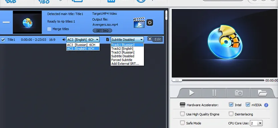Viewport: 278px width, 128px height.
Task: Click the 16:9 aspect ratio text
Action: click(52, 40)
